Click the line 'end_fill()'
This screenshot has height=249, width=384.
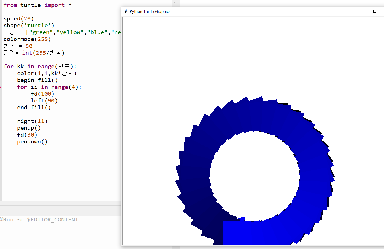(x=34, y=108)
